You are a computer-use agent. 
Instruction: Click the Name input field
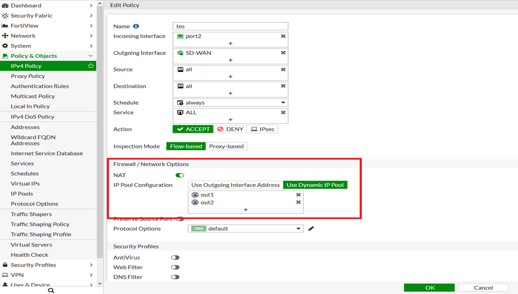point(230,26)
